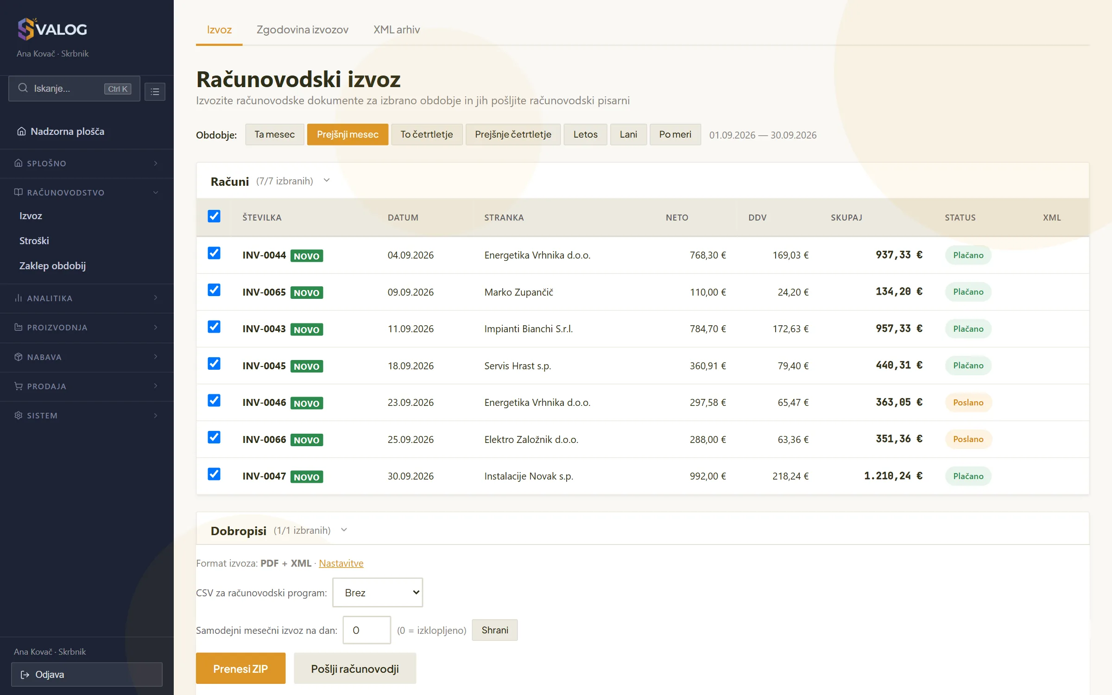Viewport: 1112px width, 695px height.
Task: Open Stroški in sidebar menu
Action: [34, 241]
